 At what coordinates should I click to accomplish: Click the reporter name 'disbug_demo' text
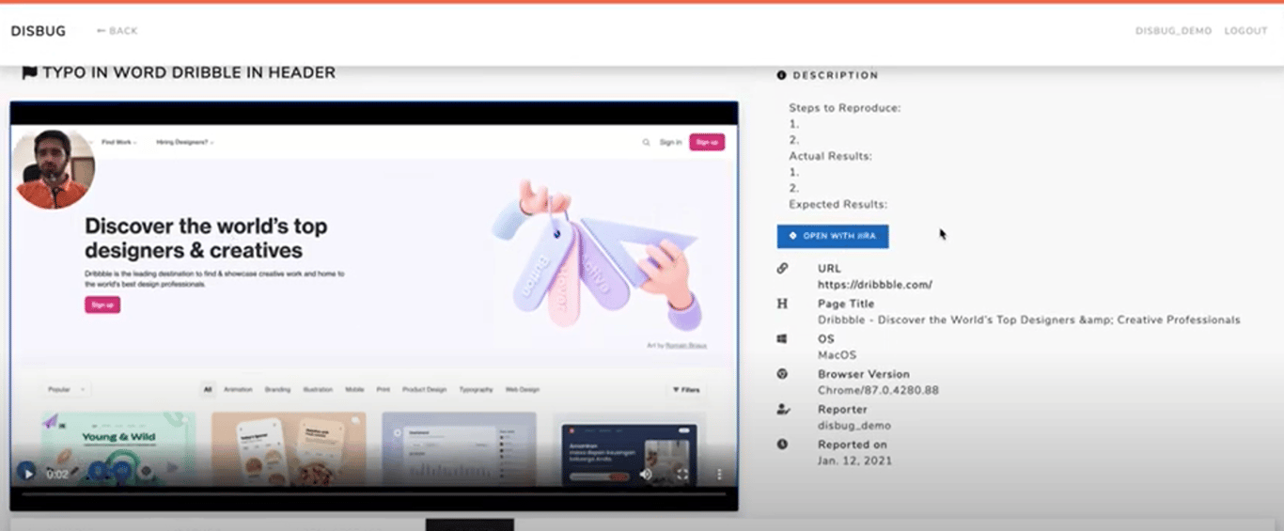click(x=854, y=426)
